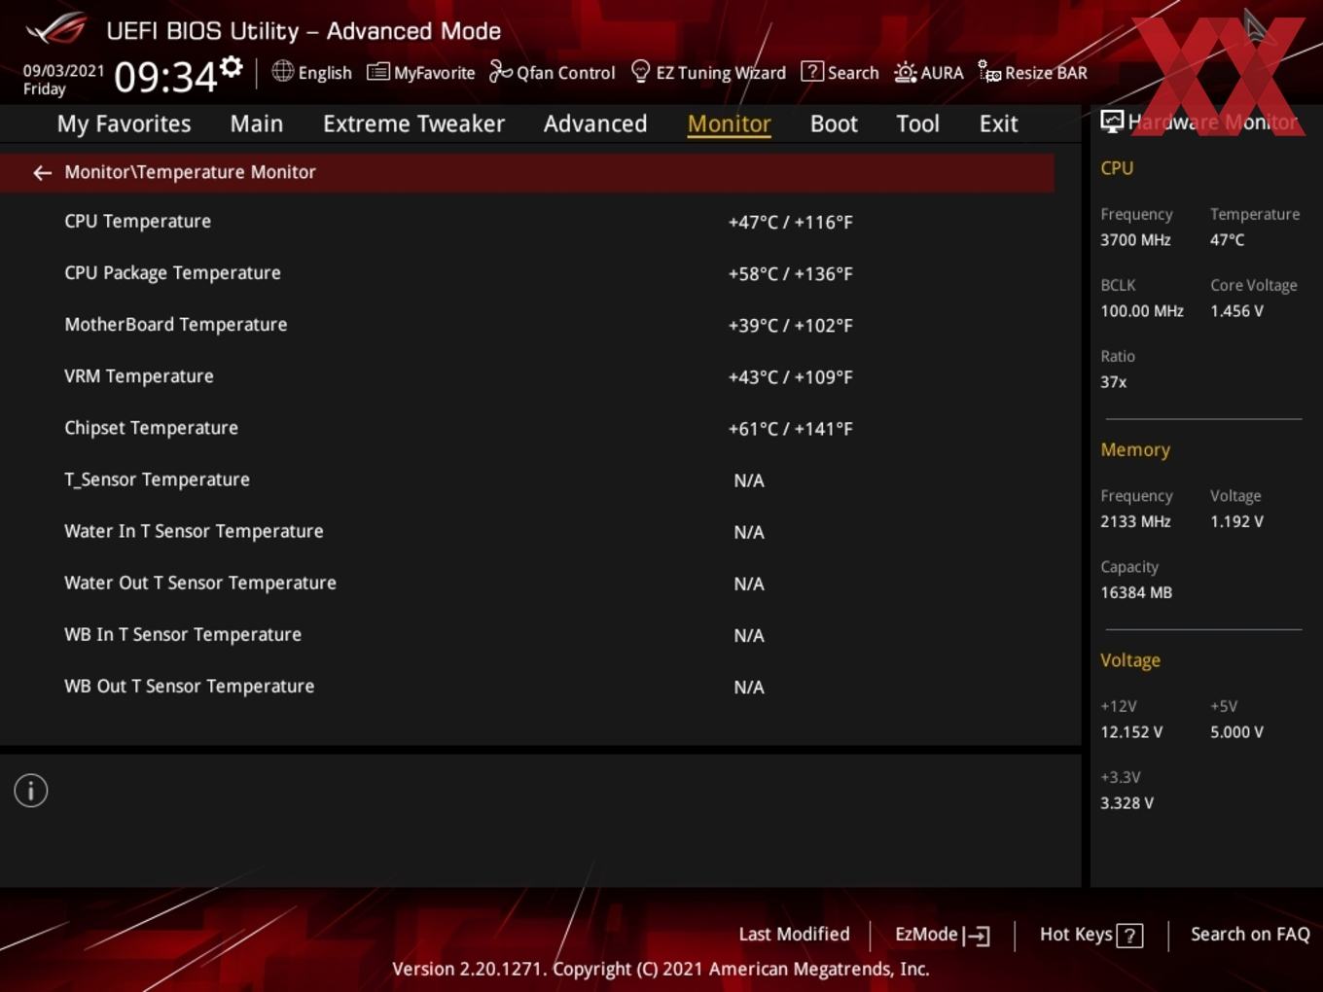Click the 09:34 clock display
Image resolution: width=1323 pixels, height=992 pixels.
(x=164, y=77)
